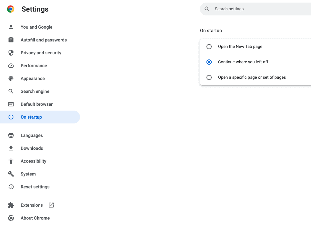
Task: Click the Extensions external link arrow
Action: 51,205
